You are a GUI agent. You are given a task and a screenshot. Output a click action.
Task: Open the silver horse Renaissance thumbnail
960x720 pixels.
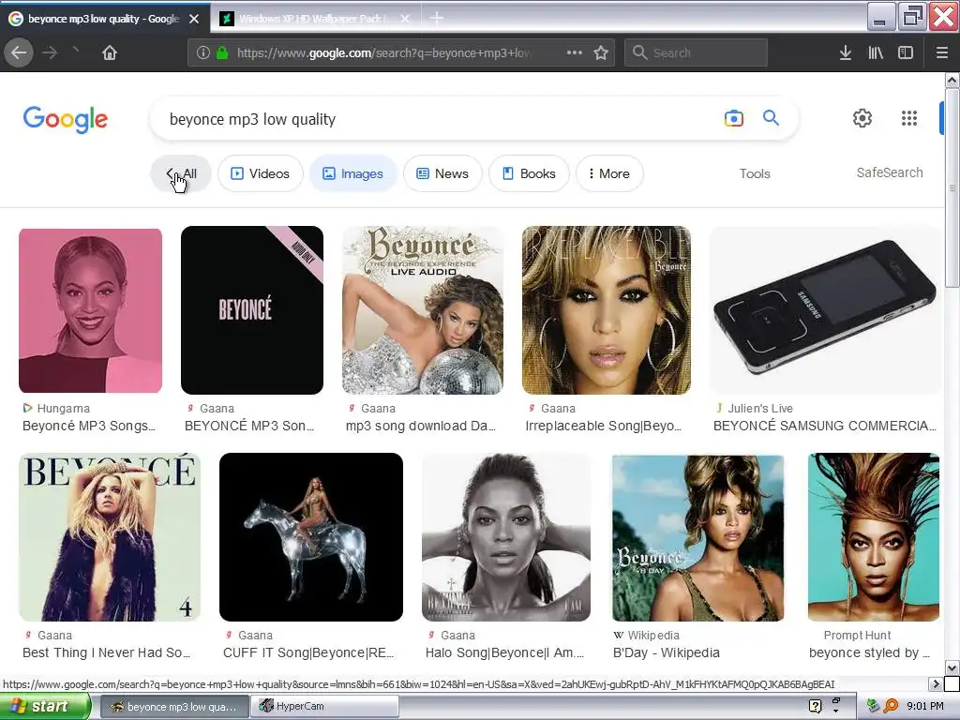(x=311, y=537)
